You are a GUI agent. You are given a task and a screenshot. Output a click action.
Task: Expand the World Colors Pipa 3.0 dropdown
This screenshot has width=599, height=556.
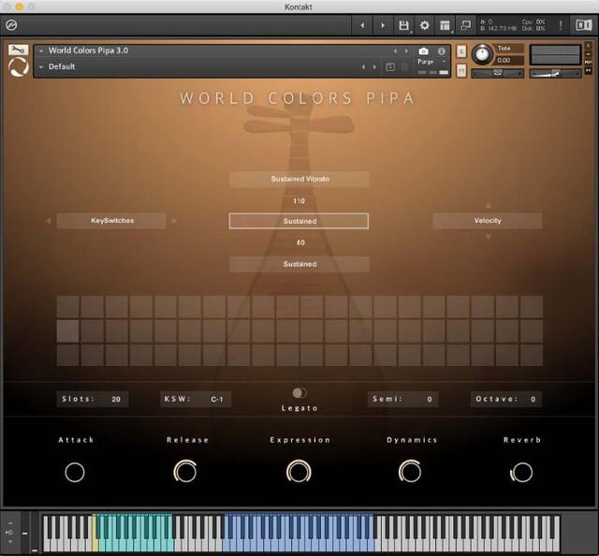[x=41, y=51]
